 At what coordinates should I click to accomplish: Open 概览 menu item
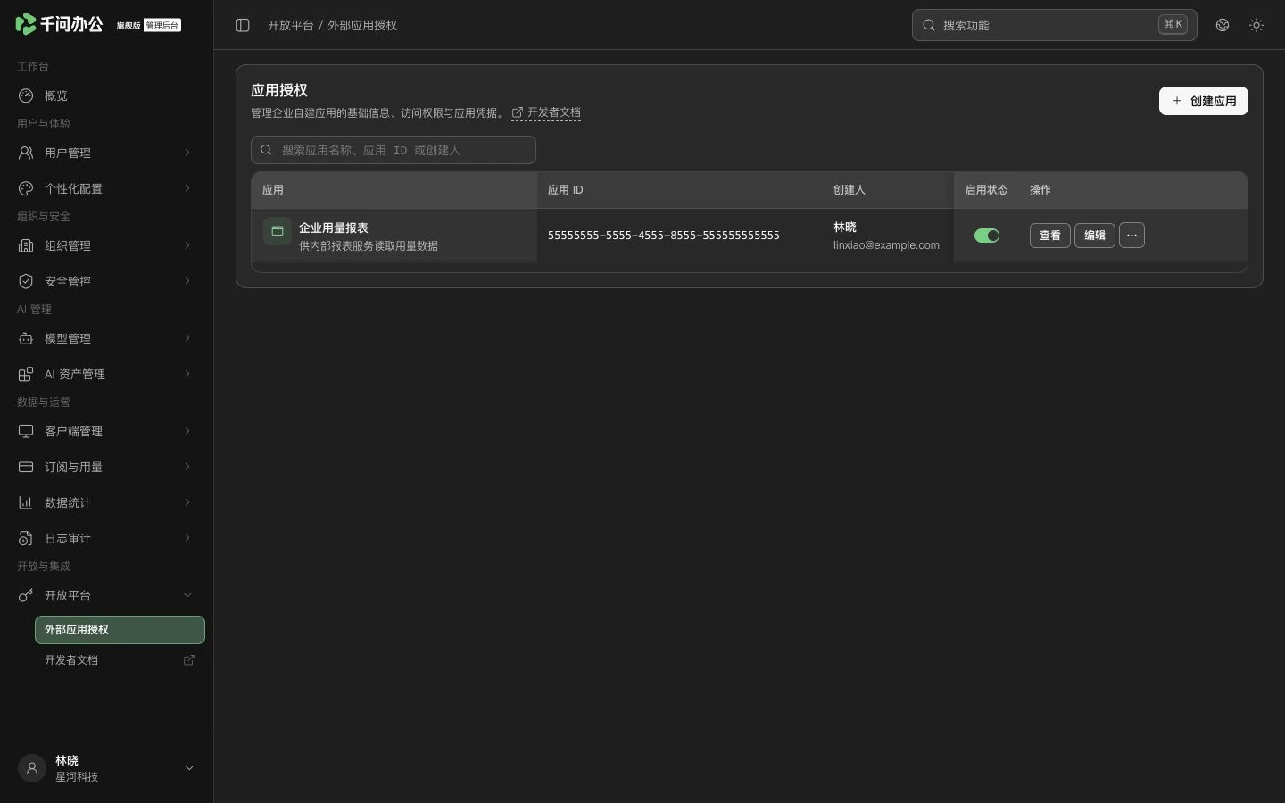(107, 95)
